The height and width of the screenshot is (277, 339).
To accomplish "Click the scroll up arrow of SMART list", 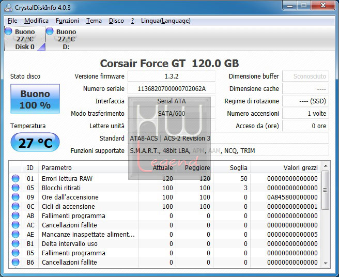I will [326, 166].
